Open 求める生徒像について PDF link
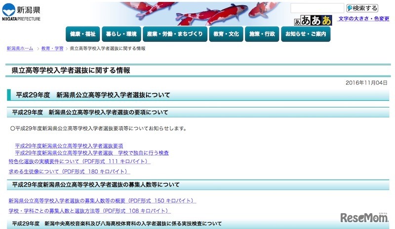Viewport: 395px width, 229px height. 69,171
